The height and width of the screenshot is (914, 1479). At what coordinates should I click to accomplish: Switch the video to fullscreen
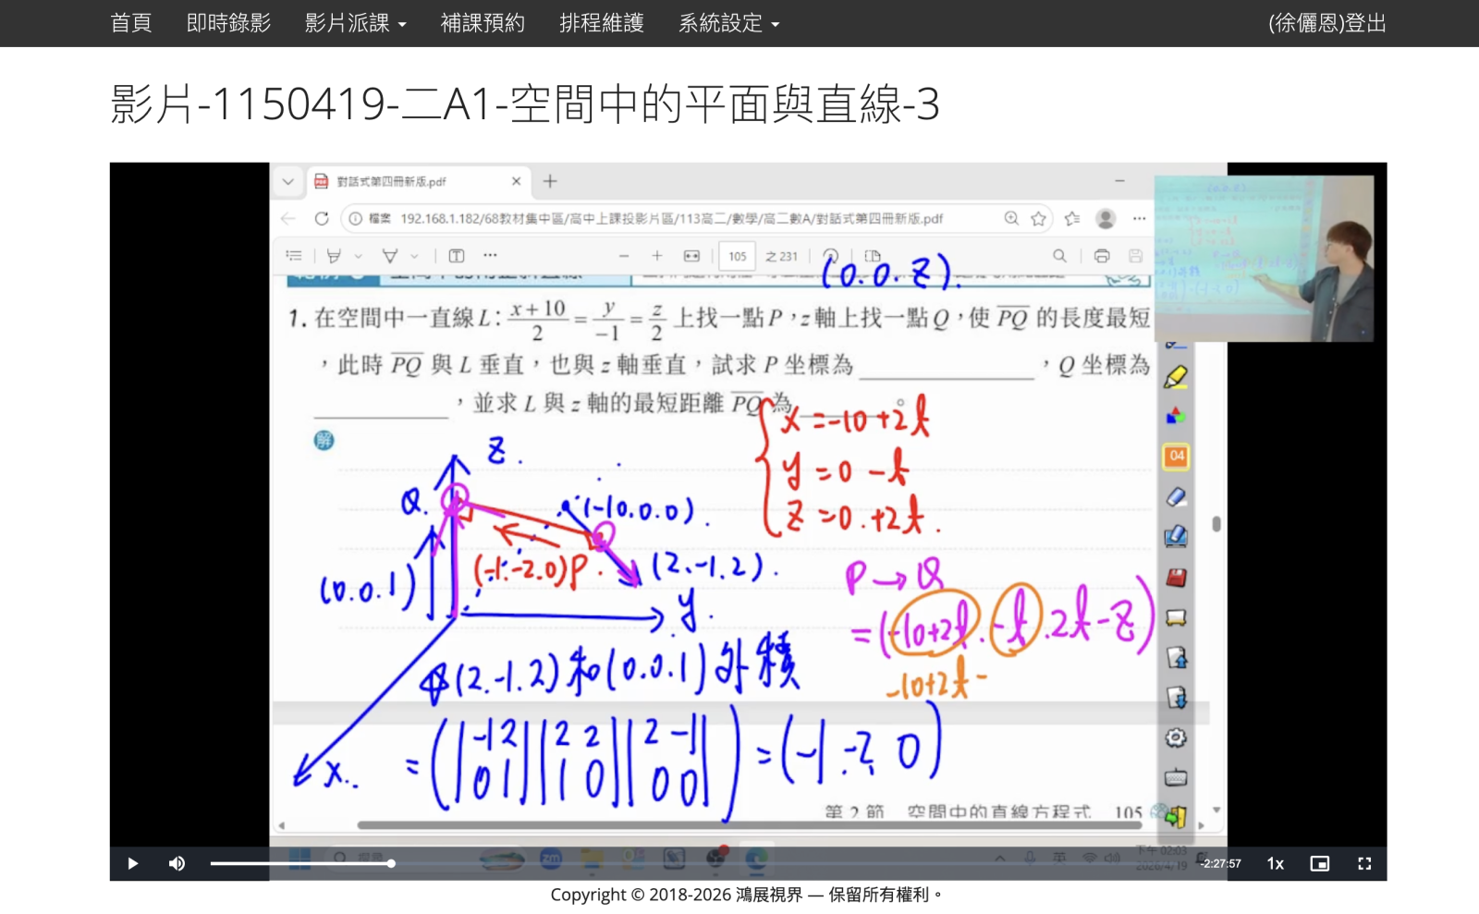[1364, 863]
